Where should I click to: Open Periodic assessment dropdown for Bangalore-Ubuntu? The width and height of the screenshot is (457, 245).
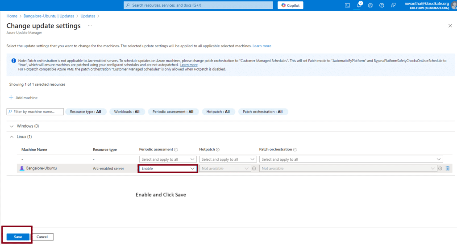pos(167,168)
